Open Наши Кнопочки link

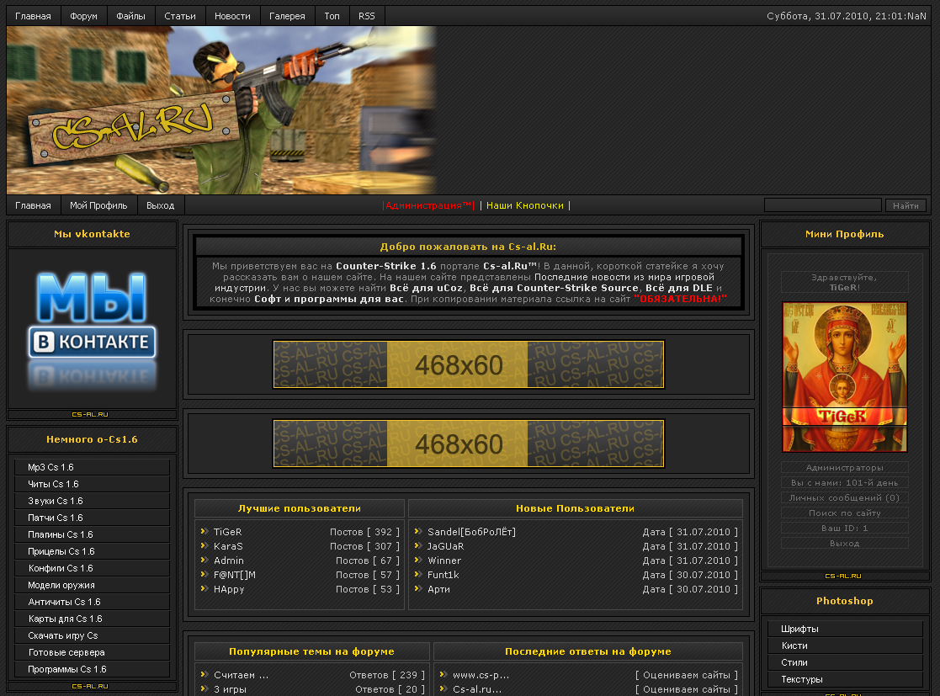[525, 205]
